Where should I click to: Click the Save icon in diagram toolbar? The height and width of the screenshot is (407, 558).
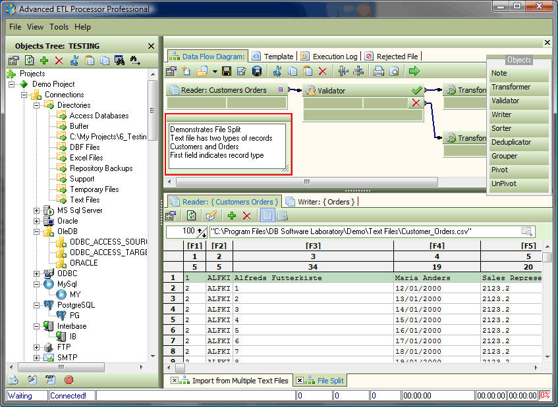point(226,71)
